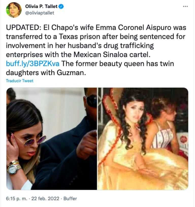Open the three-dot more options menu

185,6
